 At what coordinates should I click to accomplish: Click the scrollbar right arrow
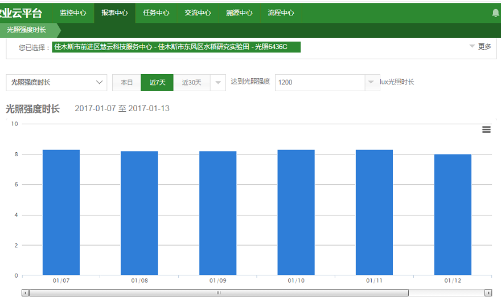click(488, 292)
